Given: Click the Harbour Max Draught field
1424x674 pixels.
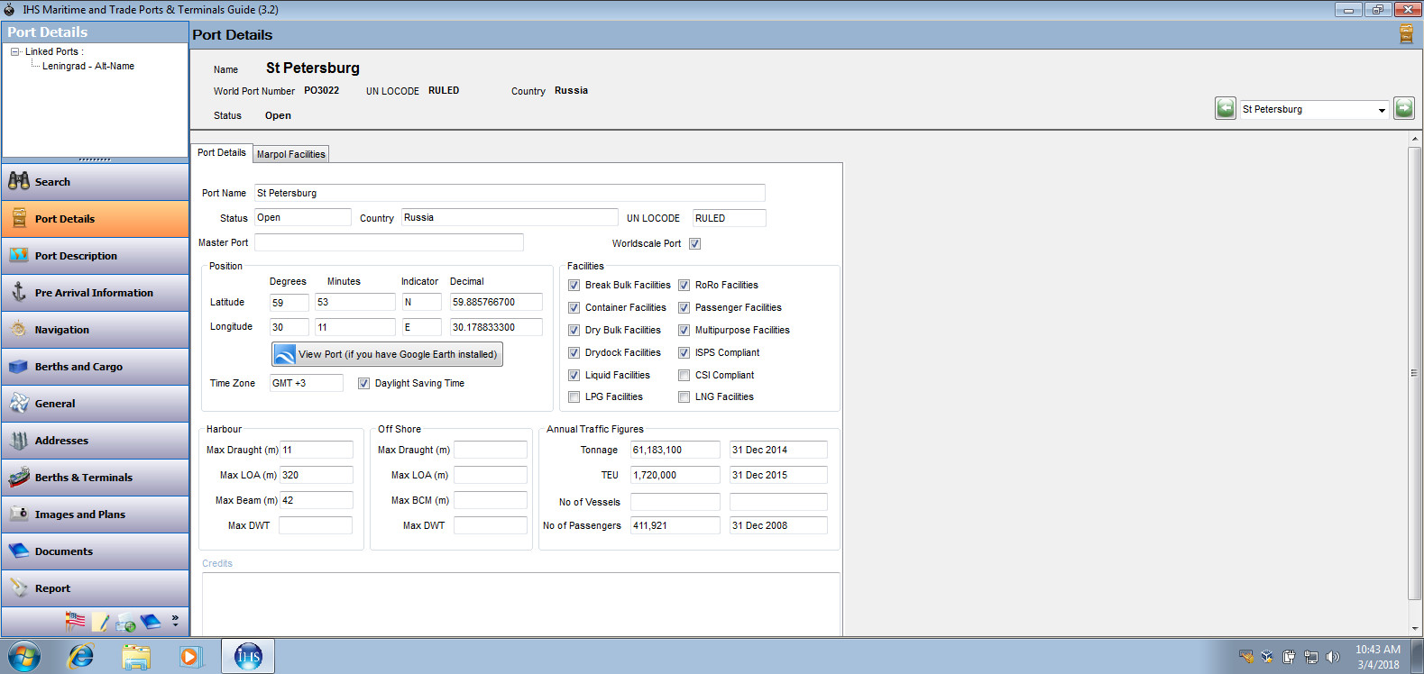Looking at the screenshot, I should (316, 450).
